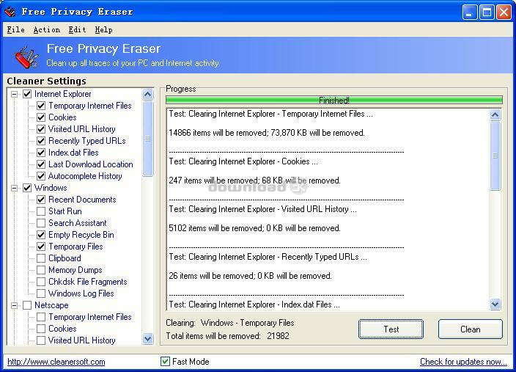Click the green Finished progress bar

click(x=333, y=100)
